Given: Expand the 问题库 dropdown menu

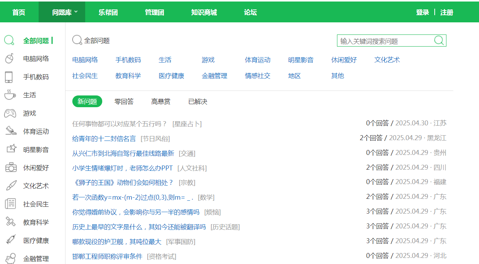Looking at the screenshot, I should 65,12.
